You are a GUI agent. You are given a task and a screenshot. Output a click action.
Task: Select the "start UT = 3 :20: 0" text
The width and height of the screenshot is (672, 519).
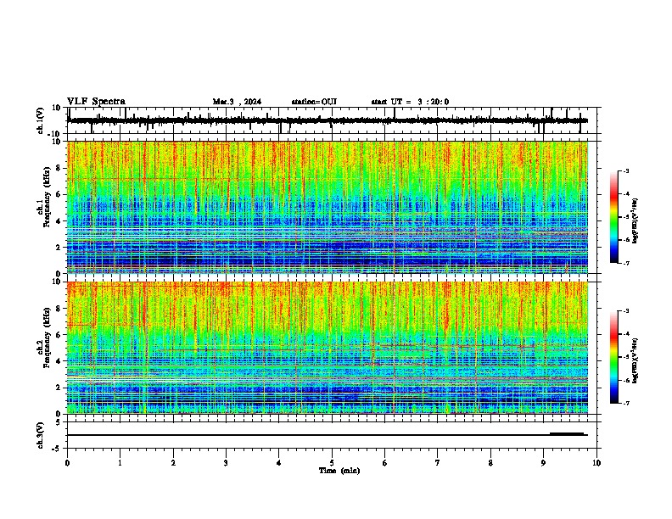pyautogui.click(x=410, y=102)
